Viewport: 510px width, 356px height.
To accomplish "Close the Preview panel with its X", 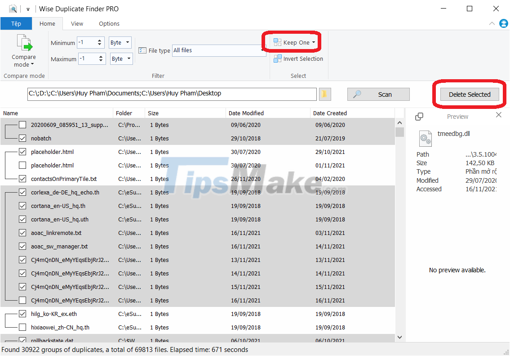I will point(498,115).
